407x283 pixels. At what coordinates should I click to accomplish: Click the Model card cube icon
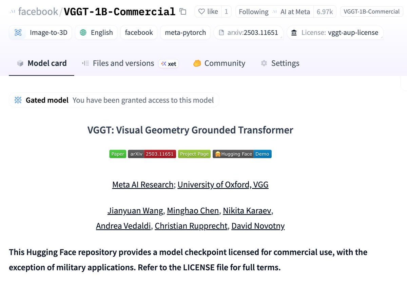point(20,63)
